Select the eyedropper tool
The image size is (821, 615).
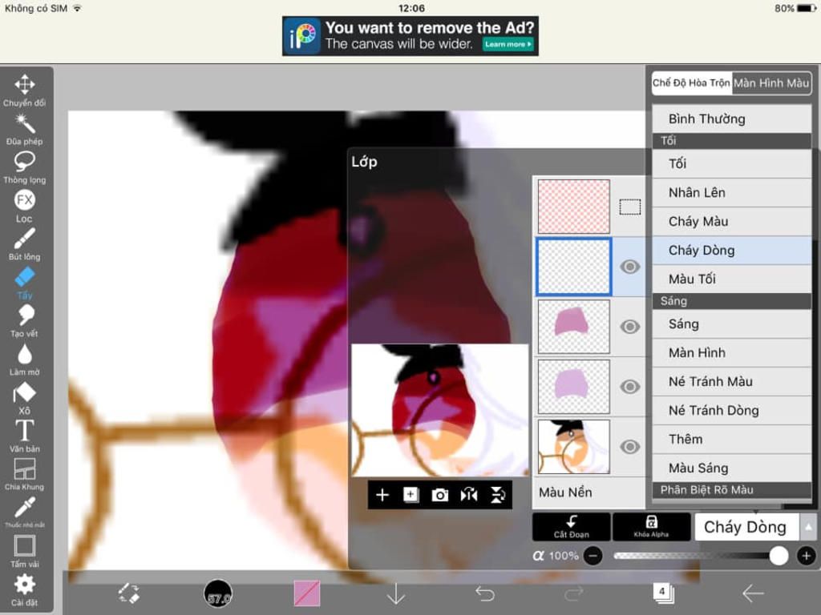click(x=25, y=512)
